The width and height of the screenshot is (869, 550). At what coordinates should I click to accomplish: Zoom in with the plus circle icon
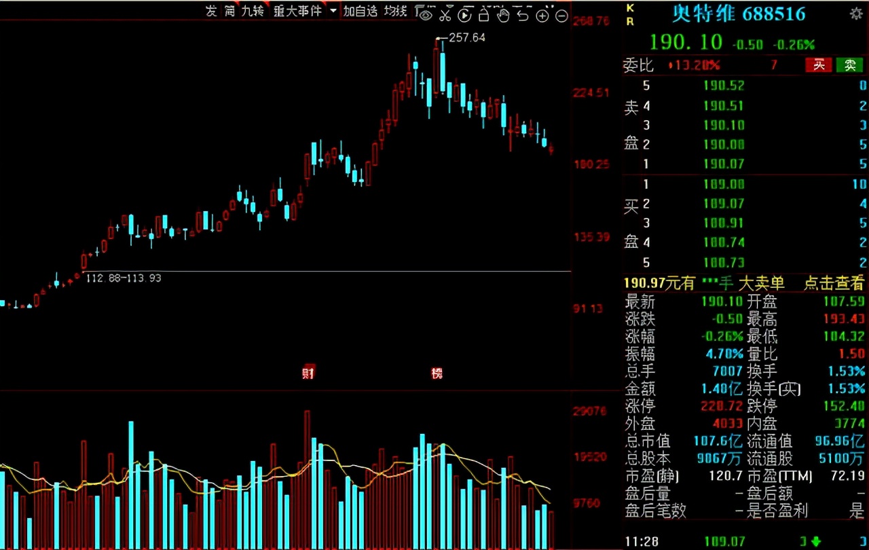pos(542,16)
